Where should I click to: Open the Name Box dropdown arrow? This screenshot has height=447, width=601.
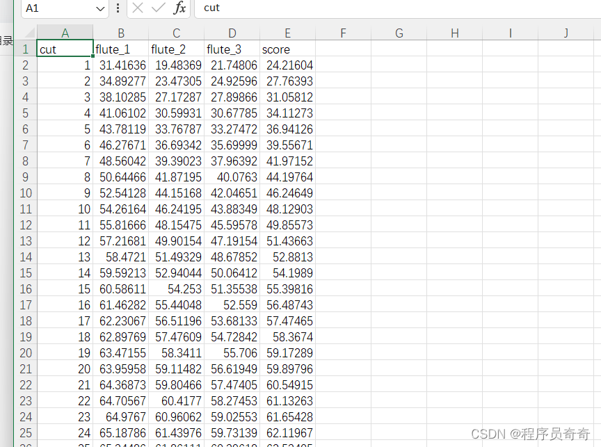point(100,8)
